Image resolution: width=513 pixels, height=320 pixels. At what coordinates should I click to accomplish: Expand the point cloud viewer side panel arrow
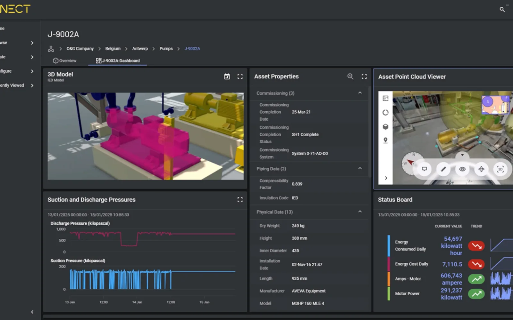[x=386, y=178]
